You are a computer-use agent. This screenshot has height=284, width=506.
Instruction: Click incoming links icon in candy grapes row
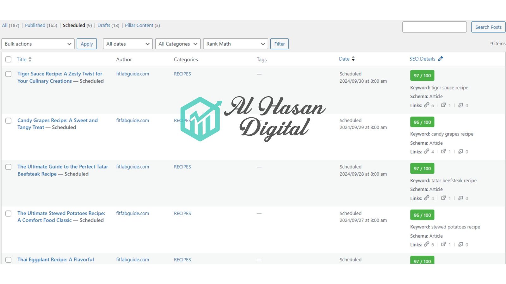[x=461, y=151]
